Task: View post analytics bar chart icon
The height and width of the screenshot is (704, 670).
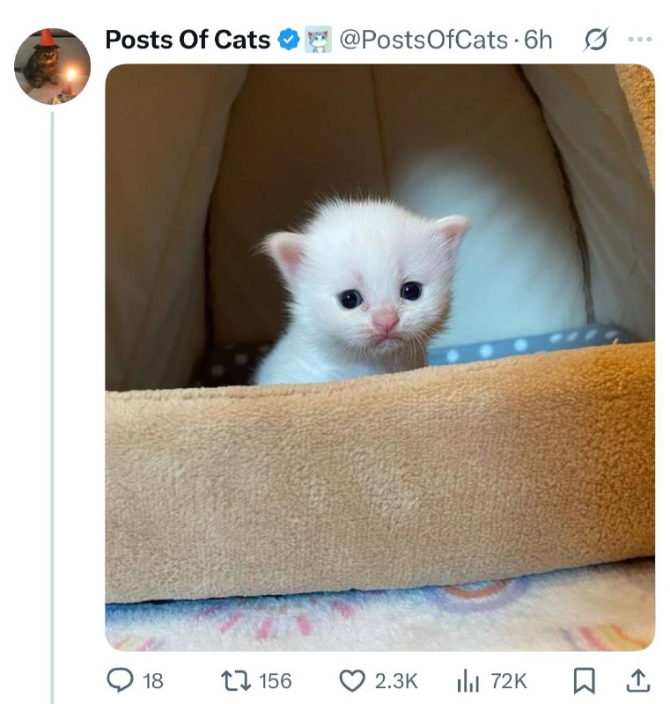Action: click(468, 680)
